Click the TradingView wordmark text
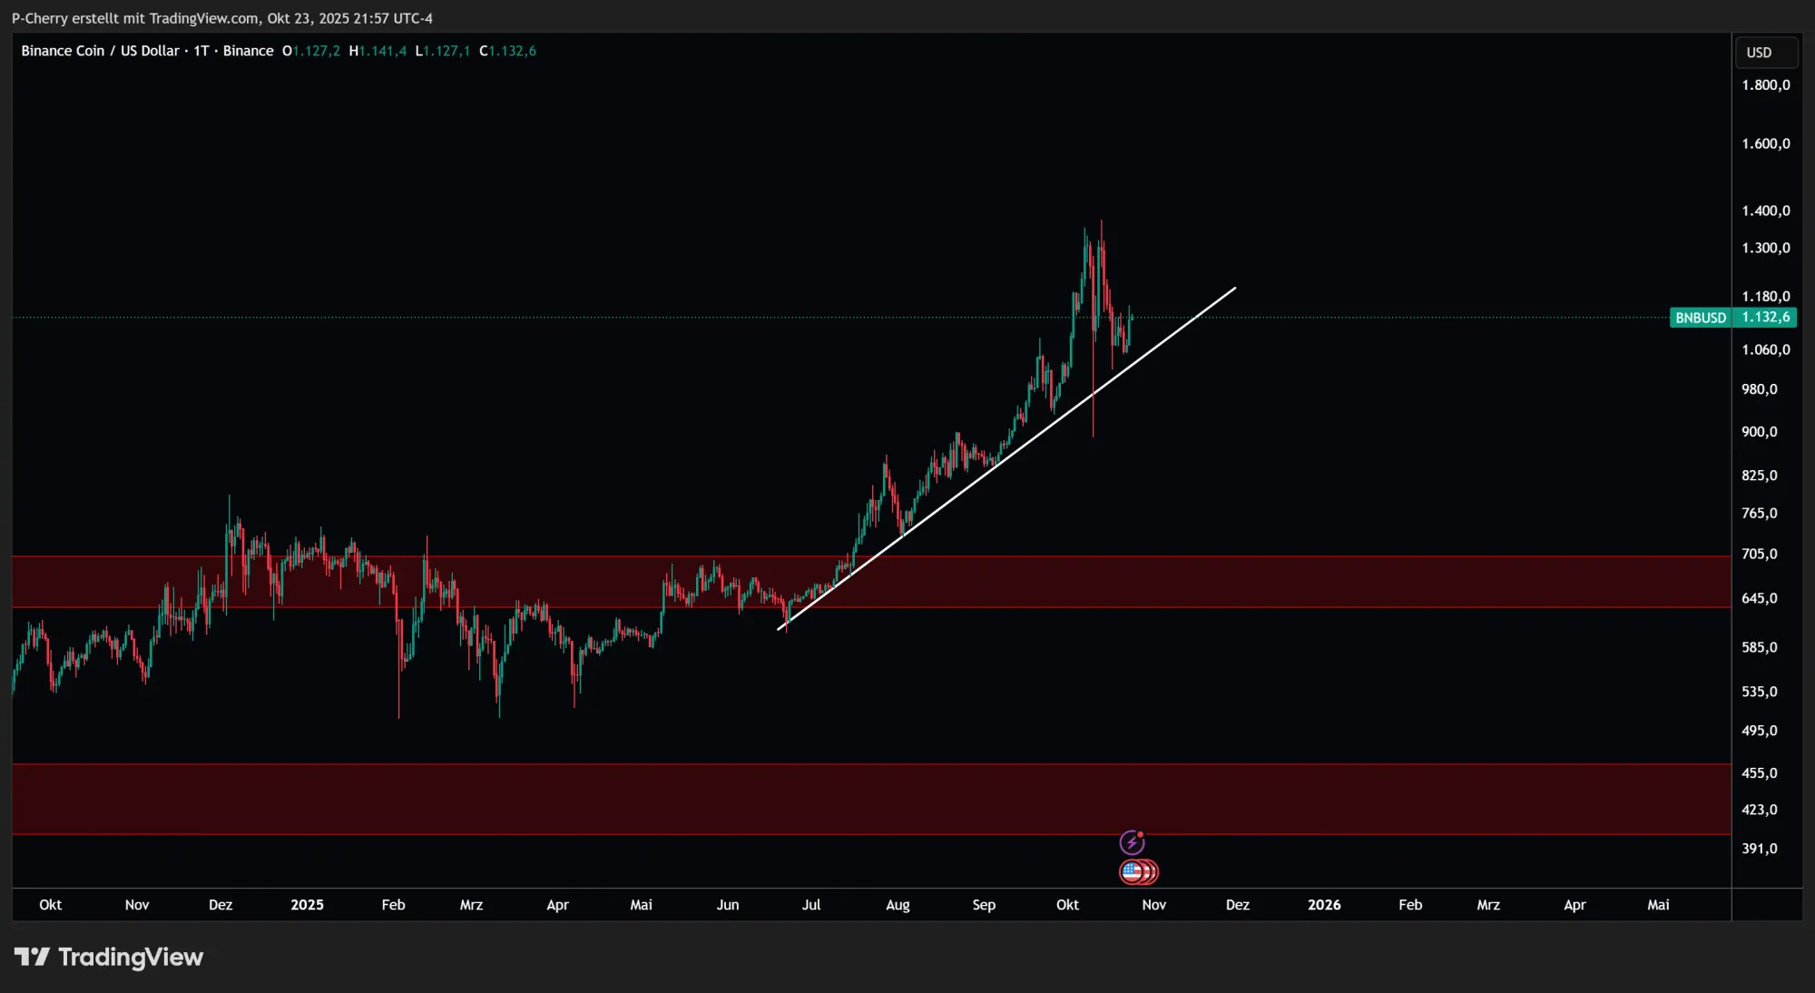 pos(131,957)
